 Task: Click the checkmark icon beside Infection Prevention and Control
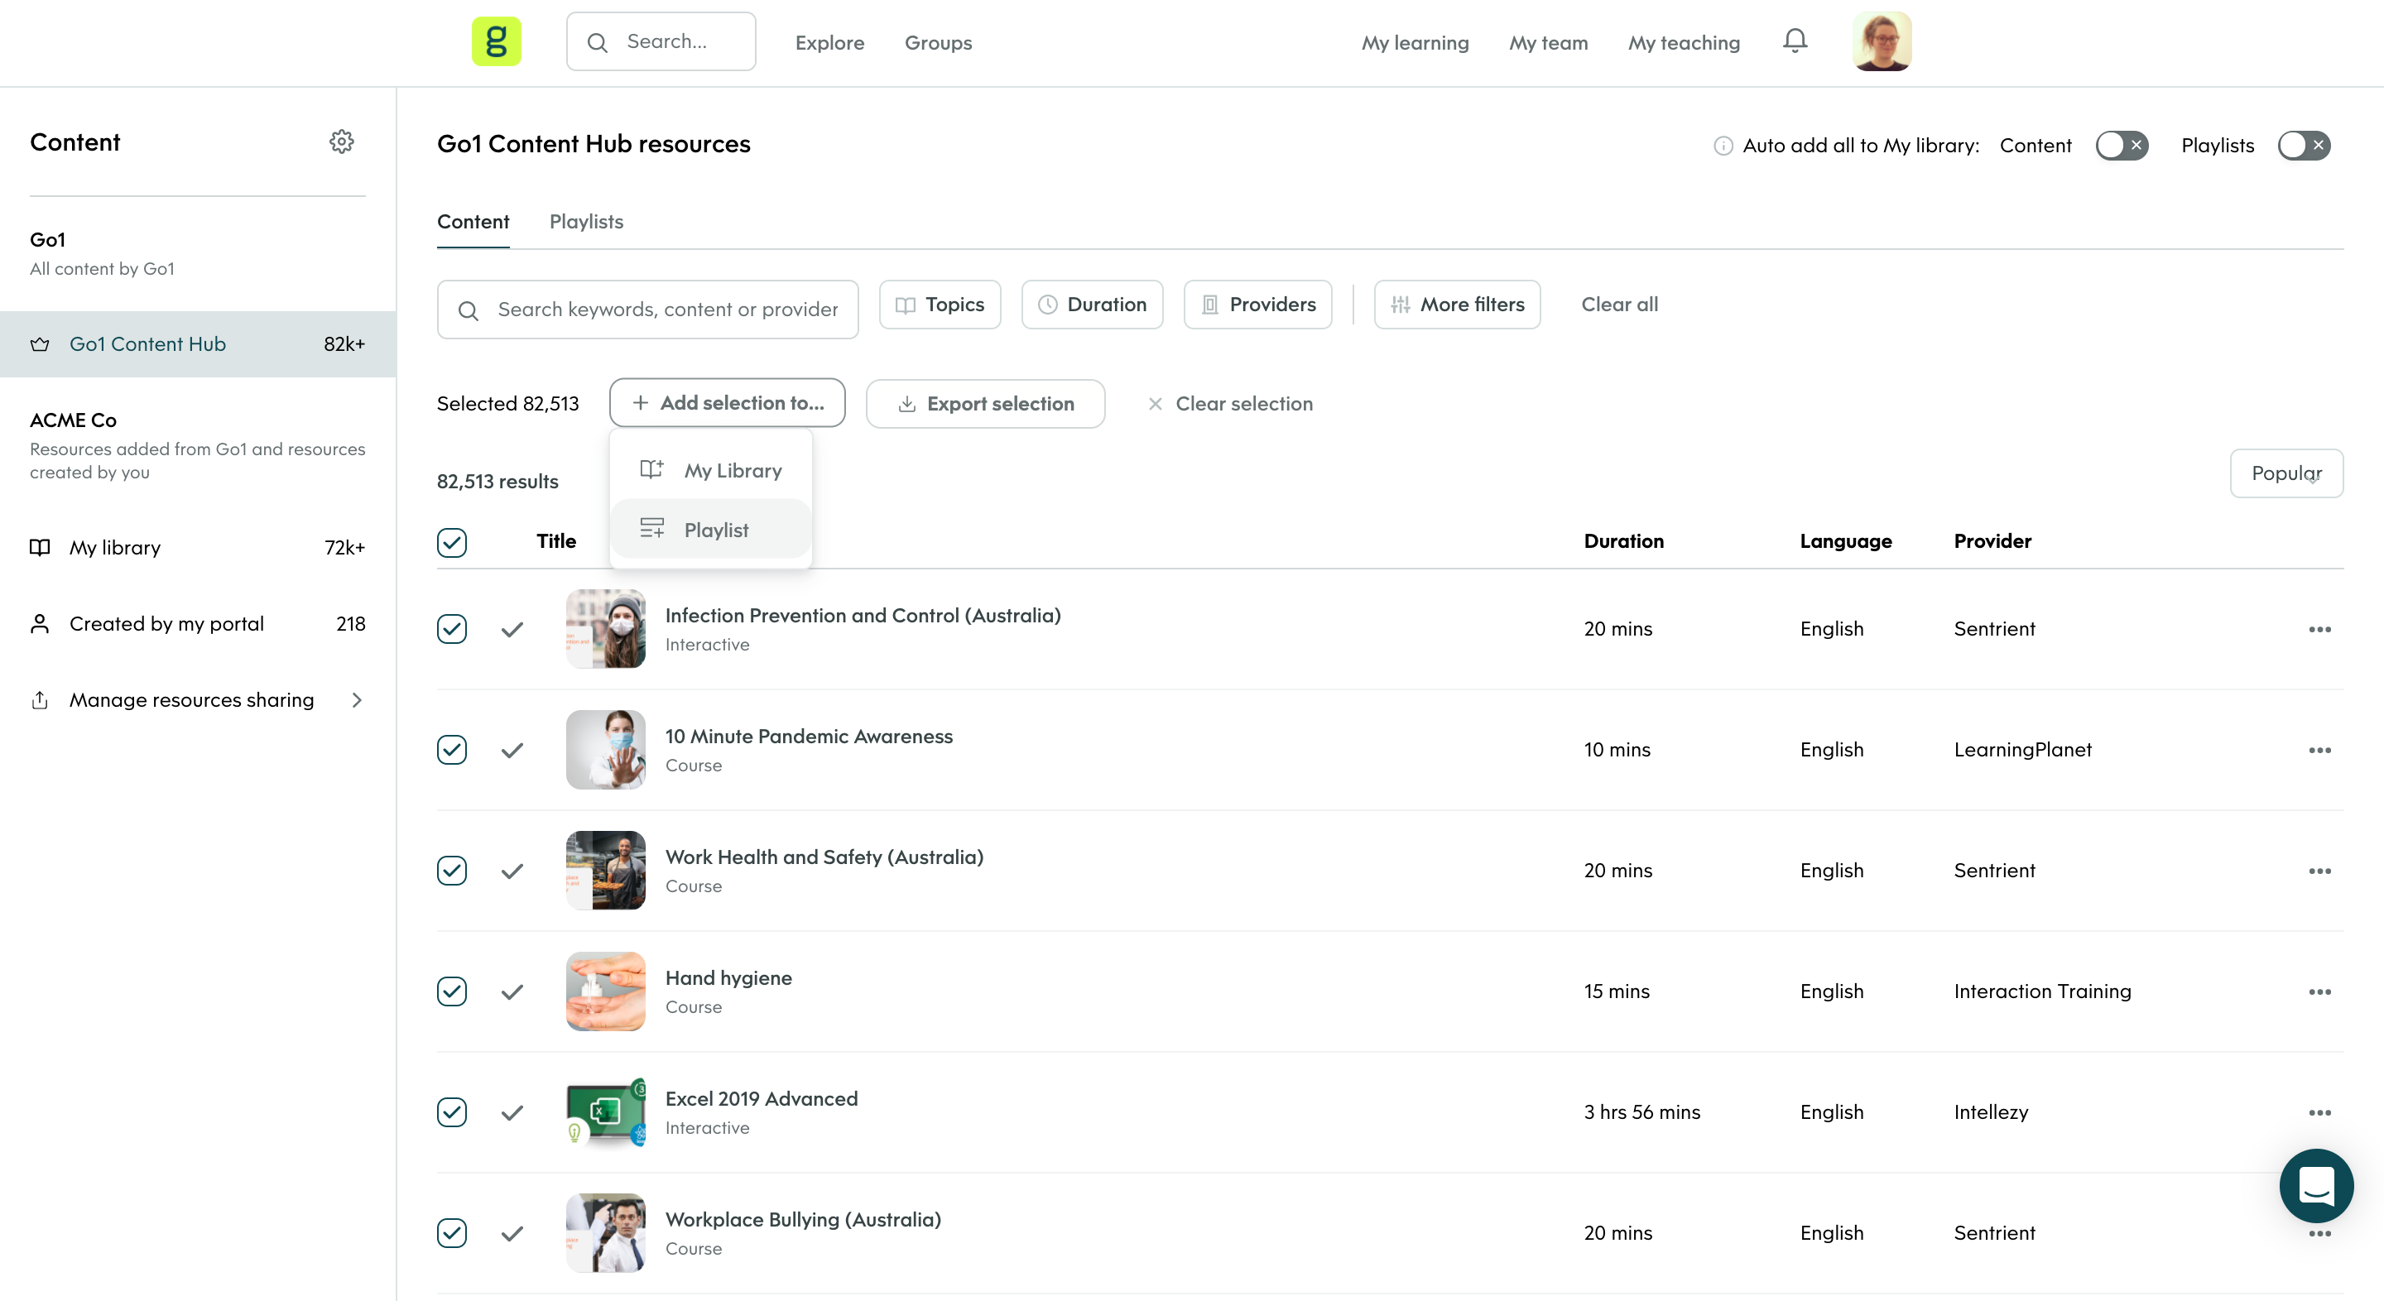(x=512, y=630)
